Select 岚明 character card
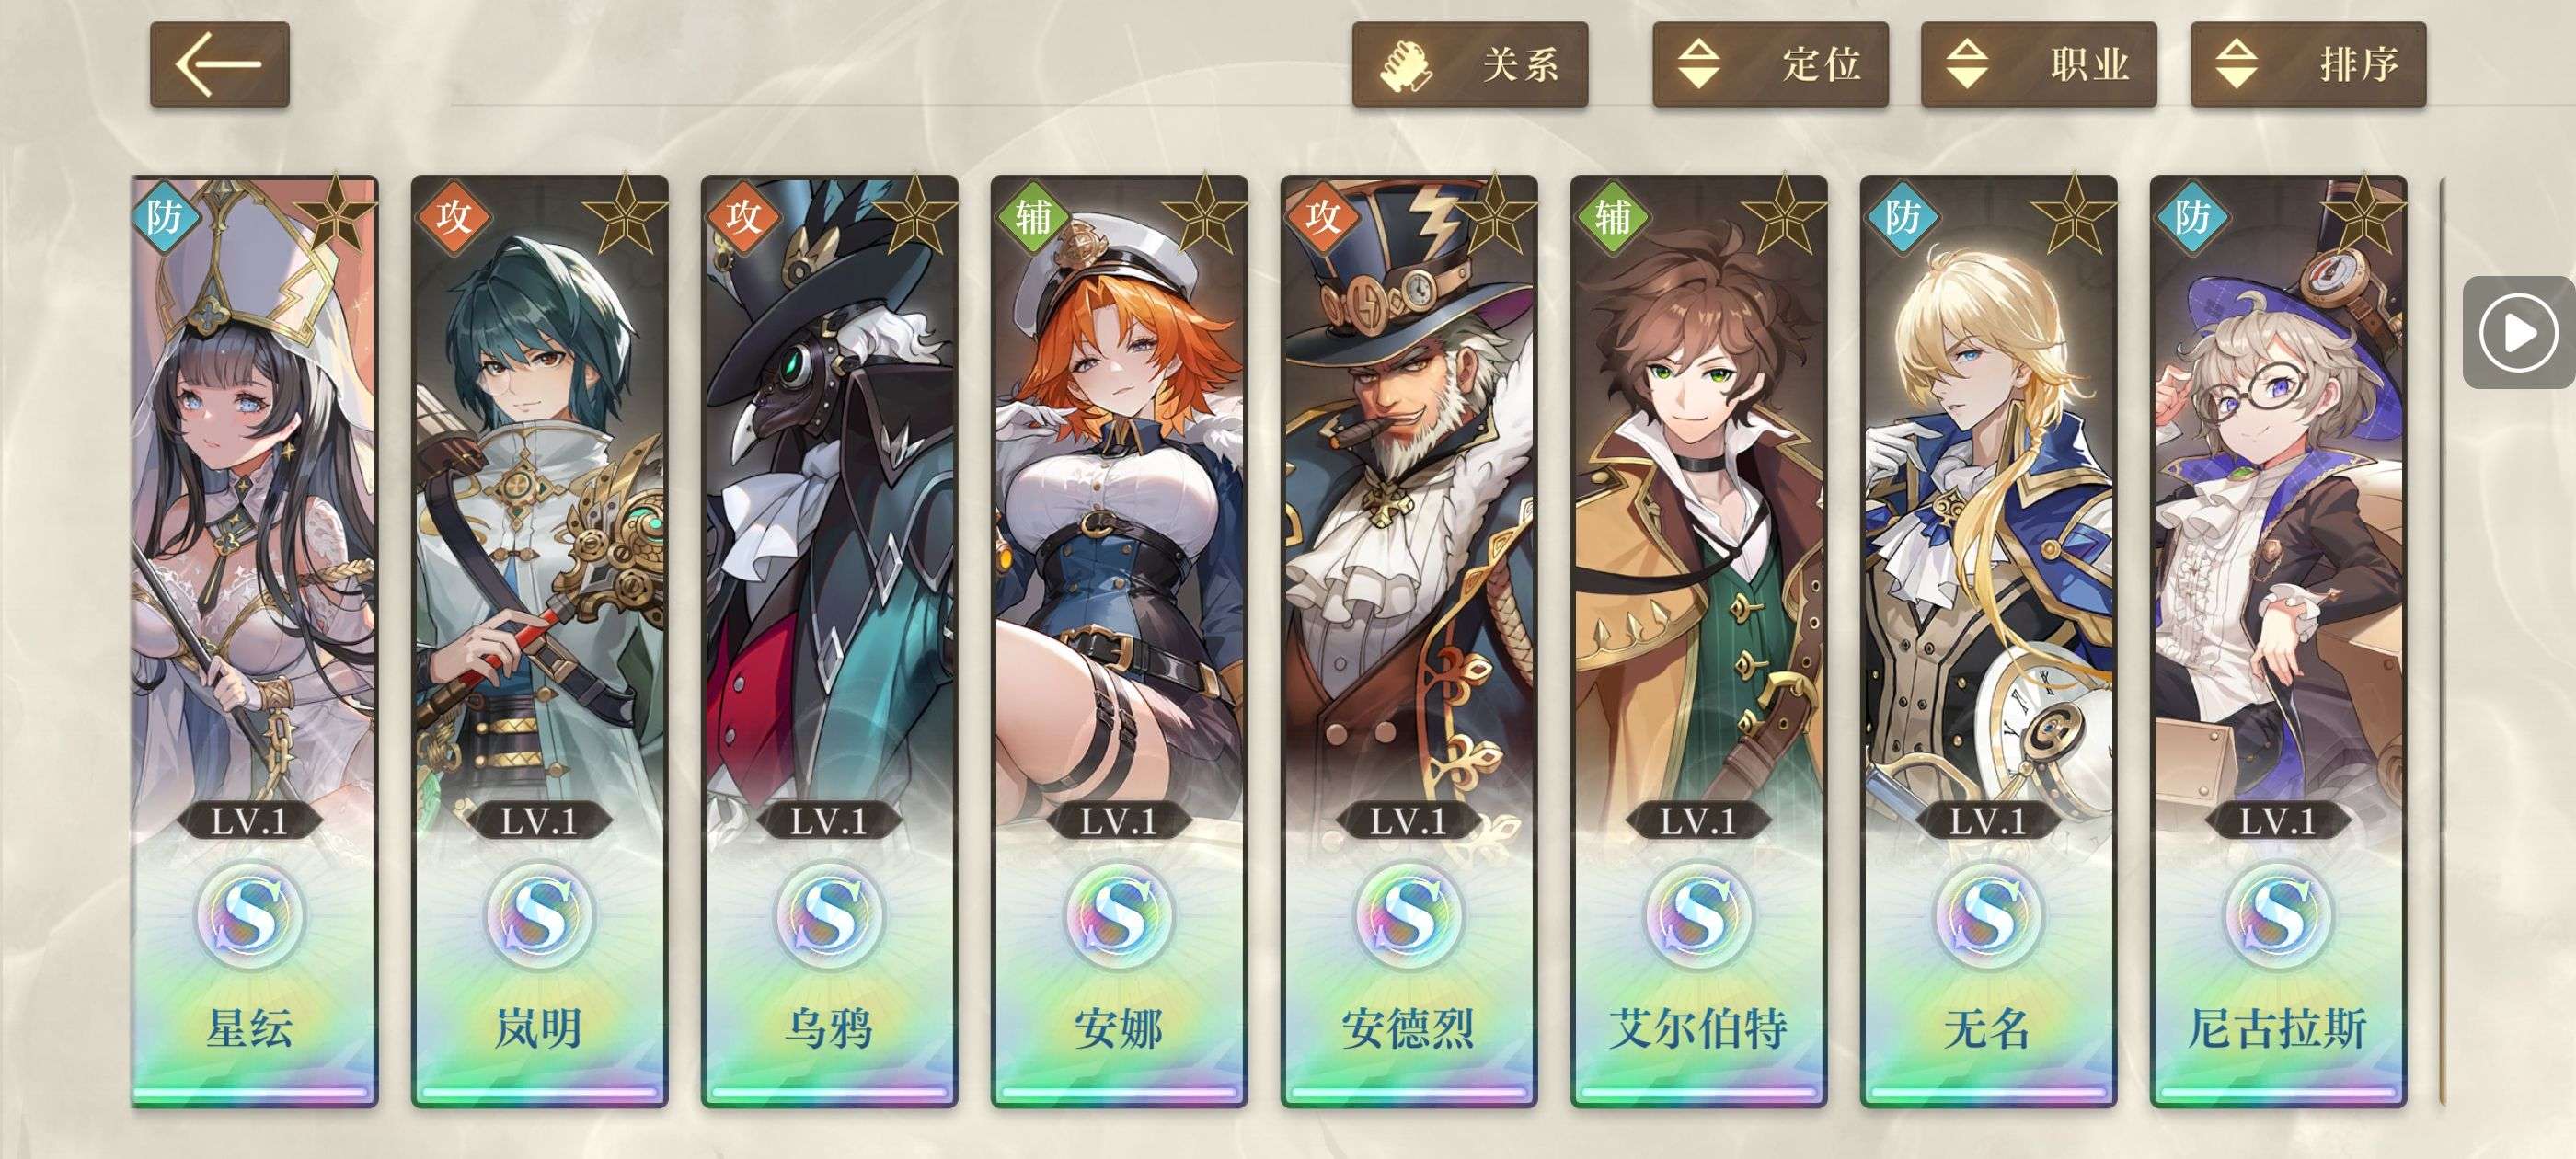Viewport: 2576px width, 1159px height. point(539,641)
